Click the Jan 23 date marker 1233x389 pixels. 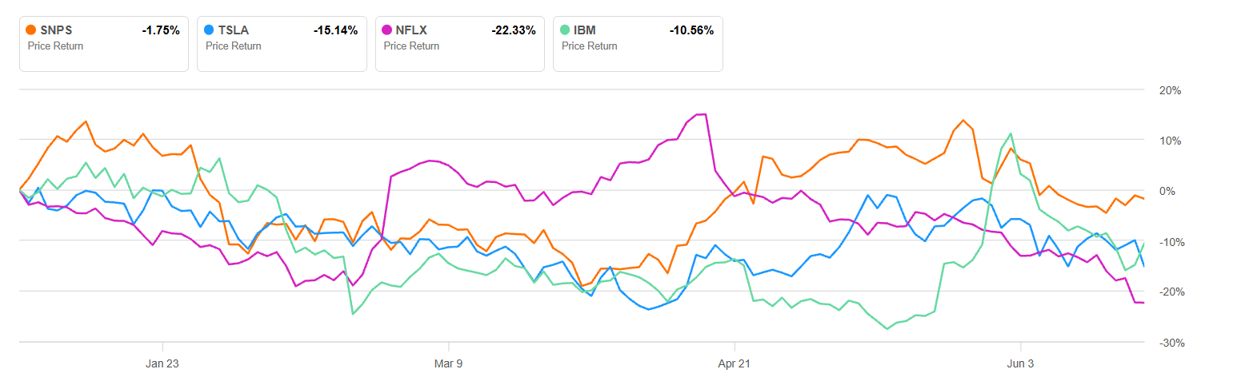(x=162, y=363)
